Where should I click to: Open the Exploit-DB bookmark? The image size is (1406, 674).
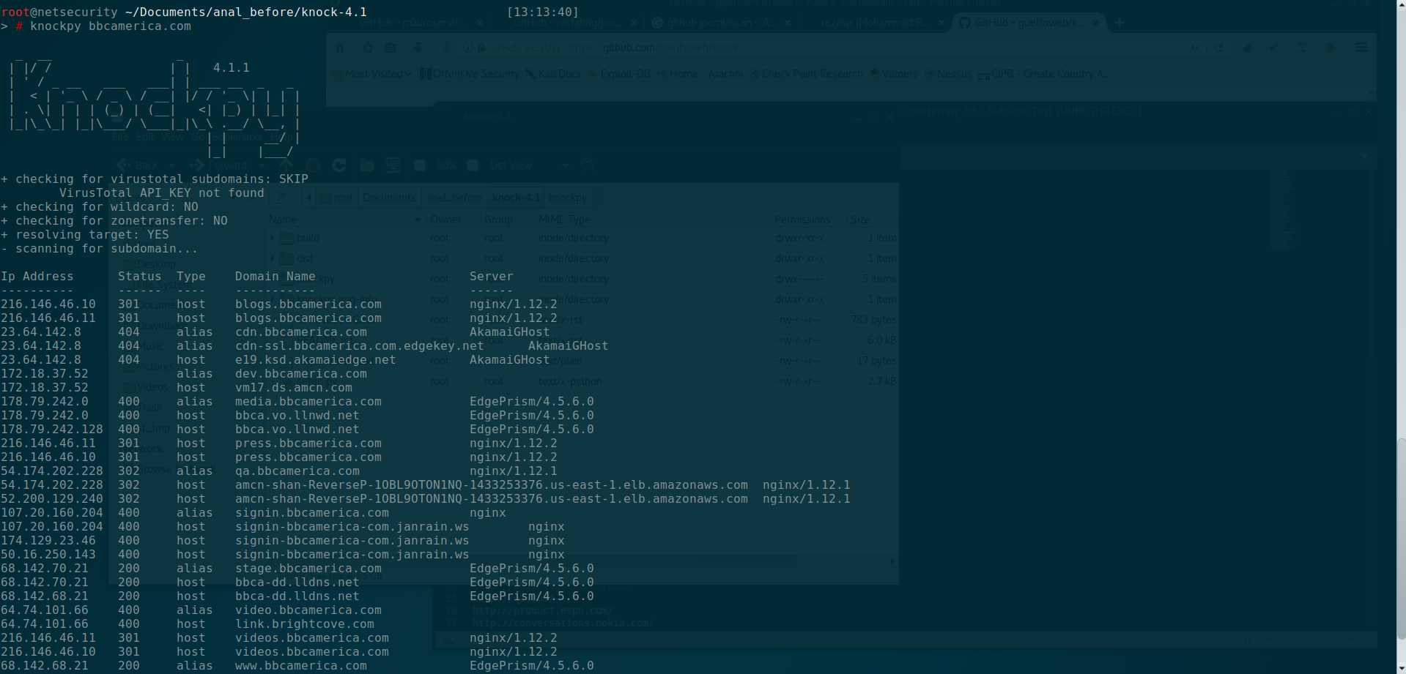coord(619,74)
